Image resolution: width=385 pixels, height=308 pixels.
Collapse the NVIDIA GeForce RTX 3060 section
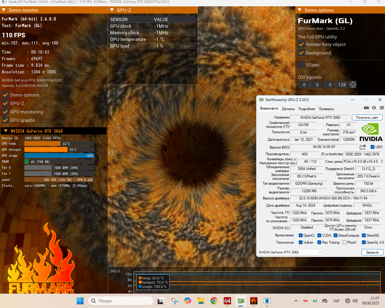(x=6, y=131)
